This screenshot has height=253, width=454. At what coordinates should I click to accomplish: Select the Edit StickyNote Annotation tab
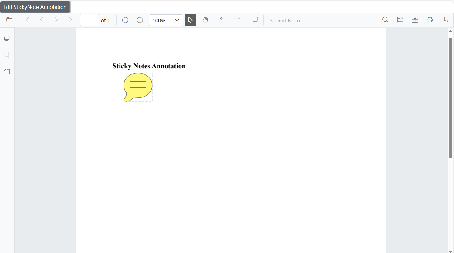click(x=35, y=7)
